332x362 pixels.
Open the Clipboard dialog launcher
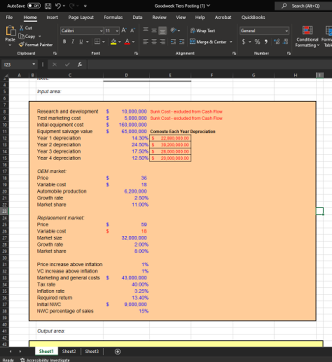(x=55, y=54)
